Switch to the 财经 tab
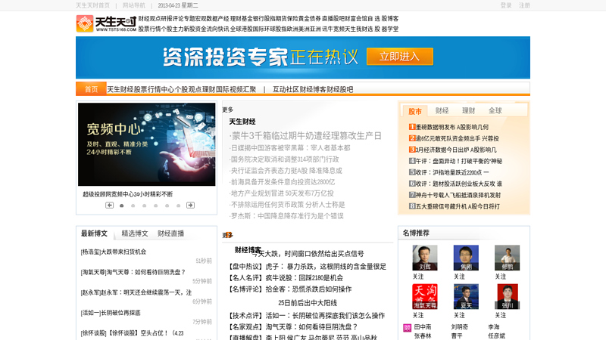The height and width of the screenshot is (340, 606). [442, 110]
